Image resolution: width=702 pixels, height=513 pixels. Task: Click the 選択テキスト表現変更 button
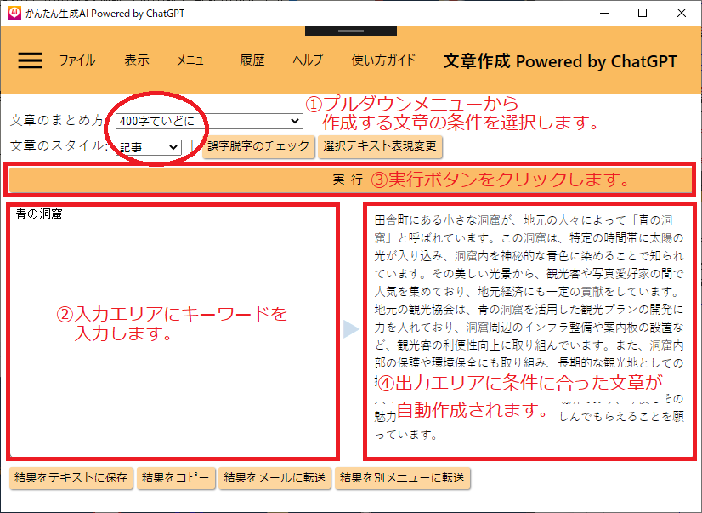pyautogui.click(x=380, y=146)
